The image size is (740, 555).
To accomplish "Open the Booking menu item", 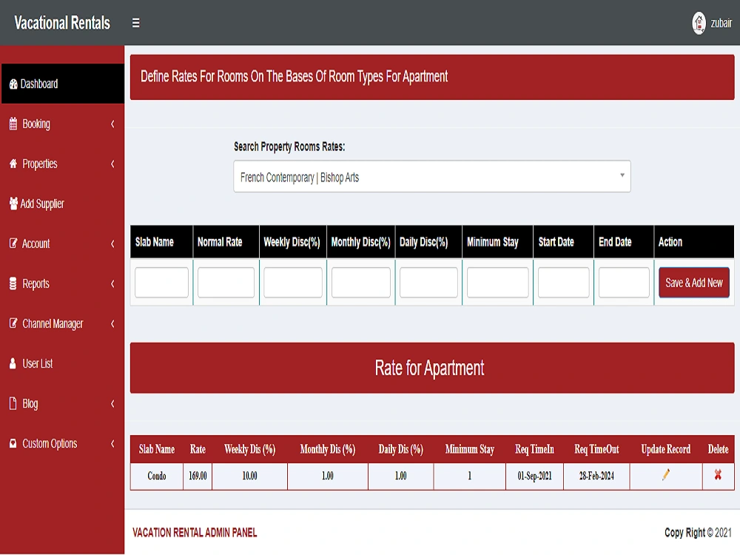I will pyautogui.click(x=63, y=124).
